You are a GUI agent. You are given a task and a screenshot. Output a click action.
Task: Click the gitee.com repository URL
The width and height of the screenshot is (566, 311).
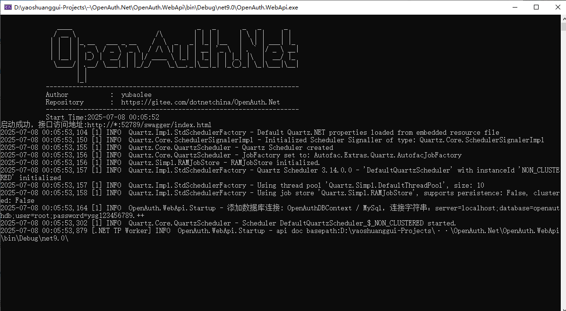click(200, 102)
